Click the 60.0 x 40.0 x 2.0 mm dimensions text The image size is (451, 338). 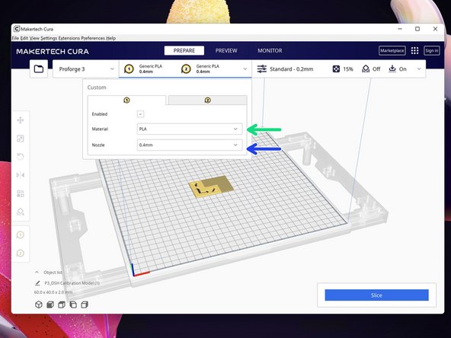point(53,292)
